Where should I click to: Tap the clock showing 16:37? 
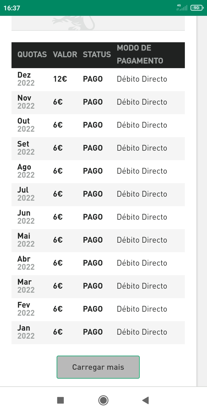(12, 8)
